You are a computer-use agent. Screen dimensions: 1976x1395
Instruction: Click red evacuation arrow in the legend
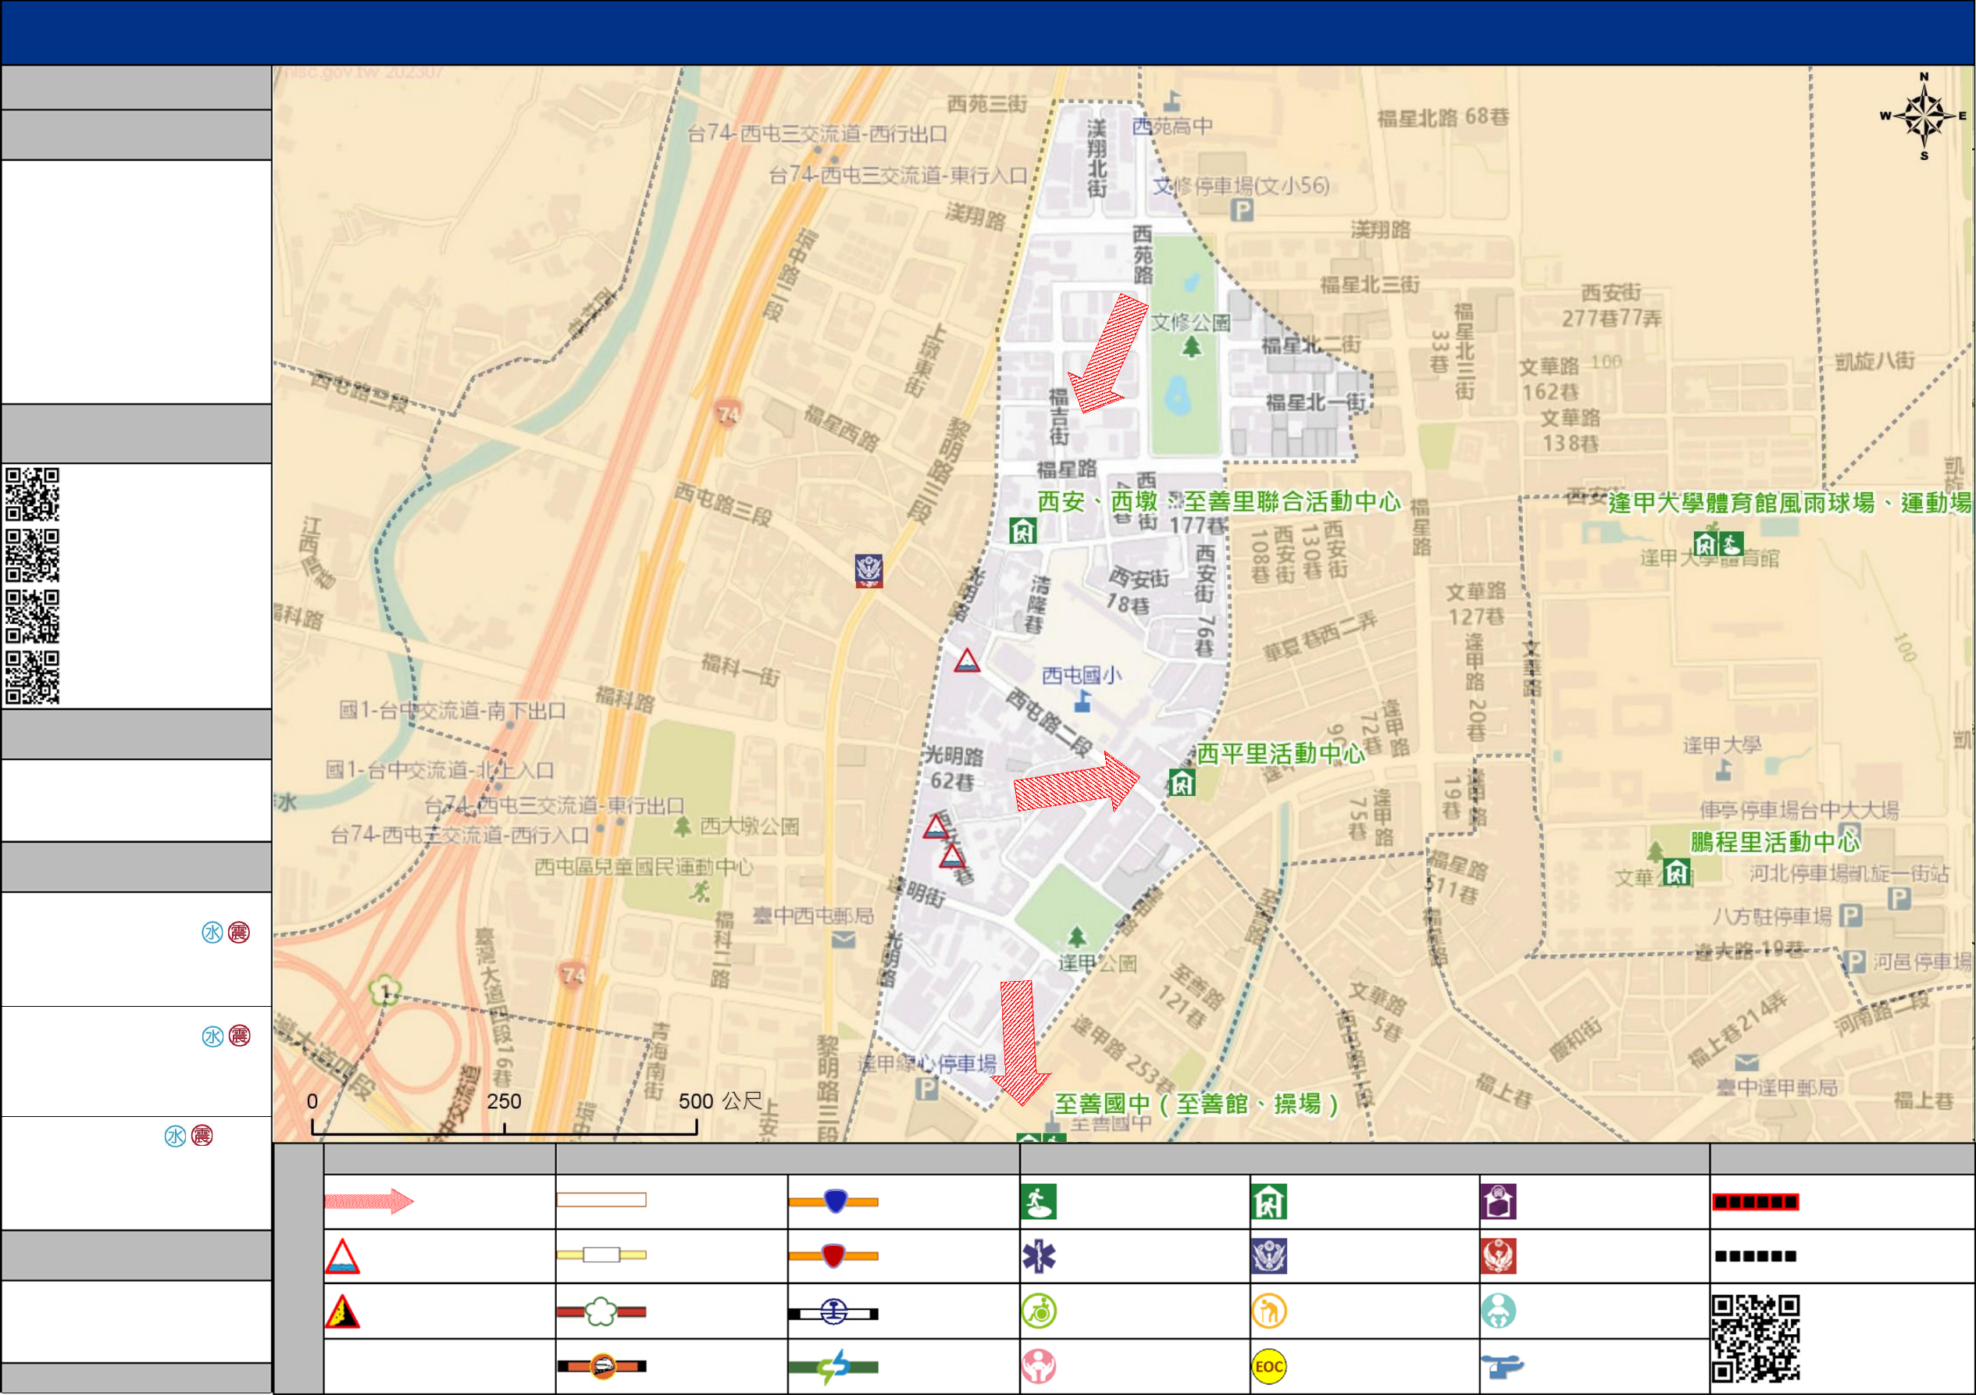[369, 1201]
